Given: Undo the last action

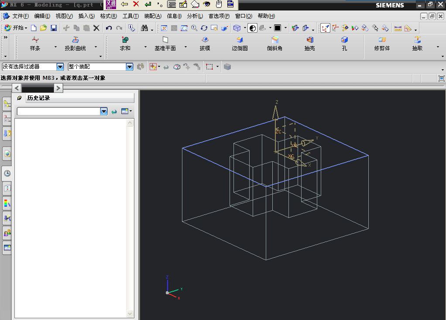Looking at the screenshot, I should pos(109,28).
